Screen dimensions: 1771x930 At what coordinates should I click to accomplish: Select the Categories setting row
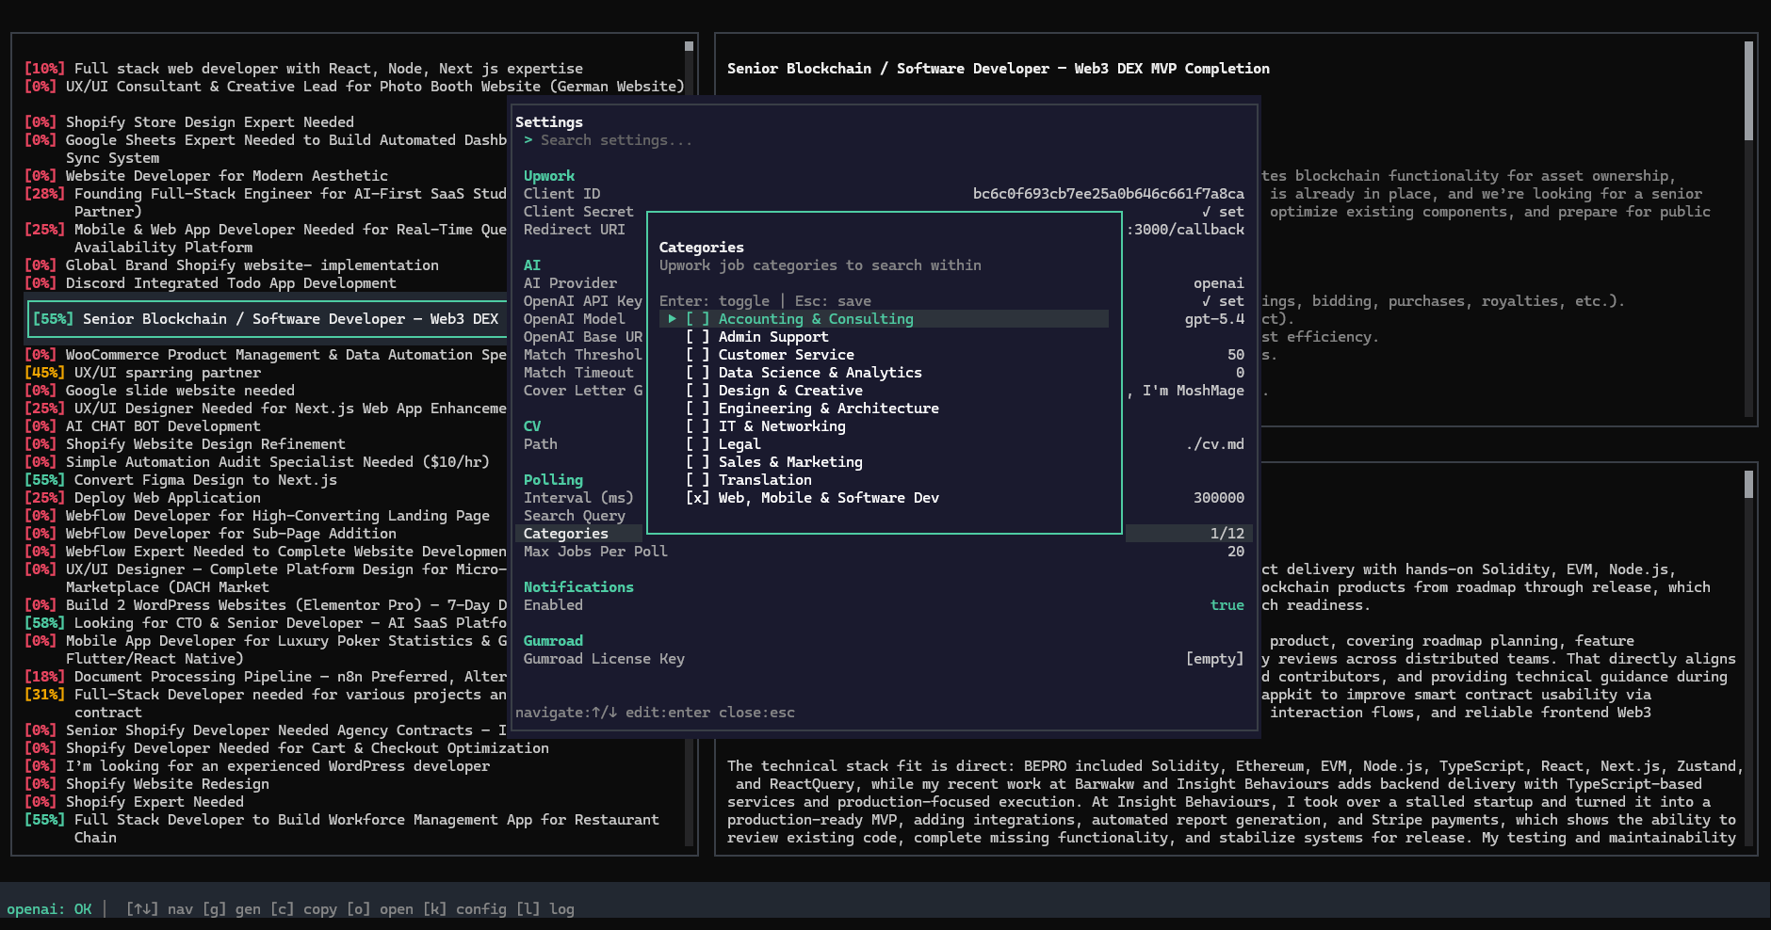(x=566, y=534)
